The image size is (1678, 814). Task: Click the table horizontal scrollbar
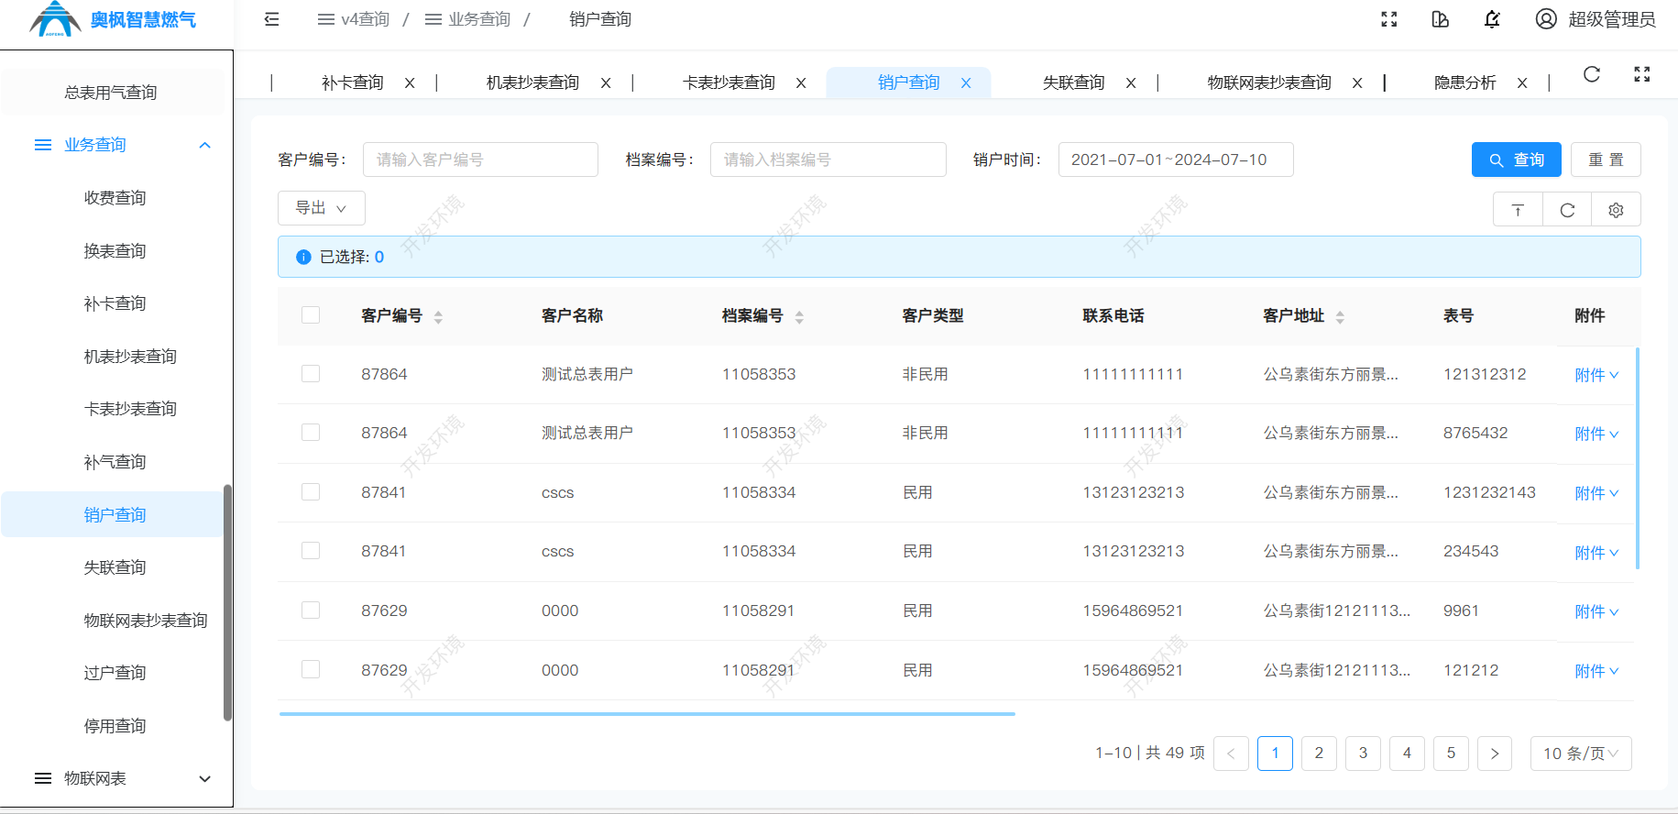tap(647, 713)
